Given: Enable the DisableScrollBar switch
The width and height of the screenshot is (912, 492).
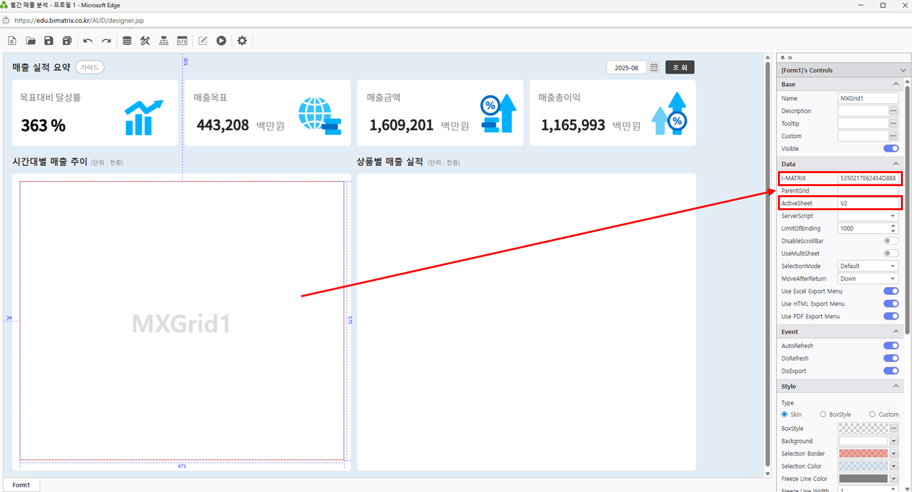Looking at the screenshot, I should (891, 241).
